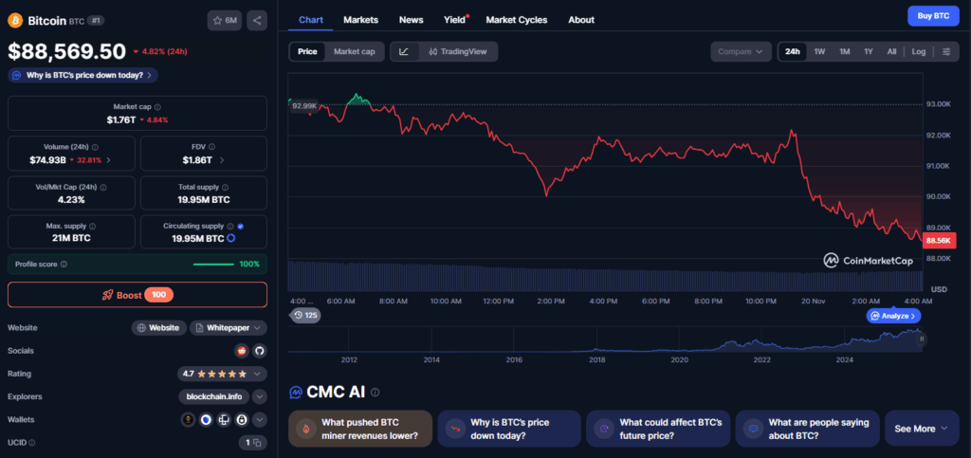Image resolution: width=971 pixels, height=458 pixels.
Task: Copy the UCID value
Action: click(252, 443)
